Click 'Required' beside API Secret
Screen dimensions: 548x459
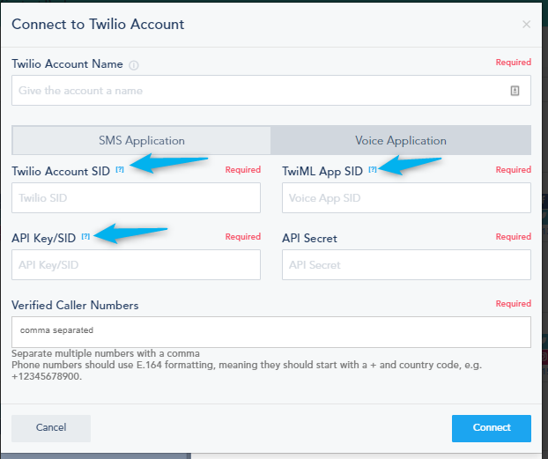tap(514, 237)
